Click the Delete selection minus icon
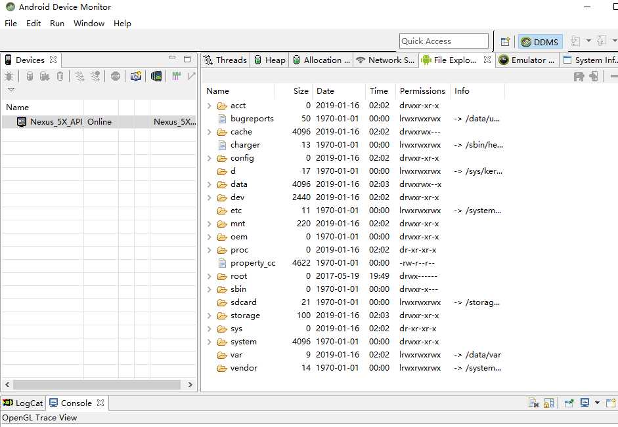The height and width of the screenshot is (427, 618). (613, 76)
